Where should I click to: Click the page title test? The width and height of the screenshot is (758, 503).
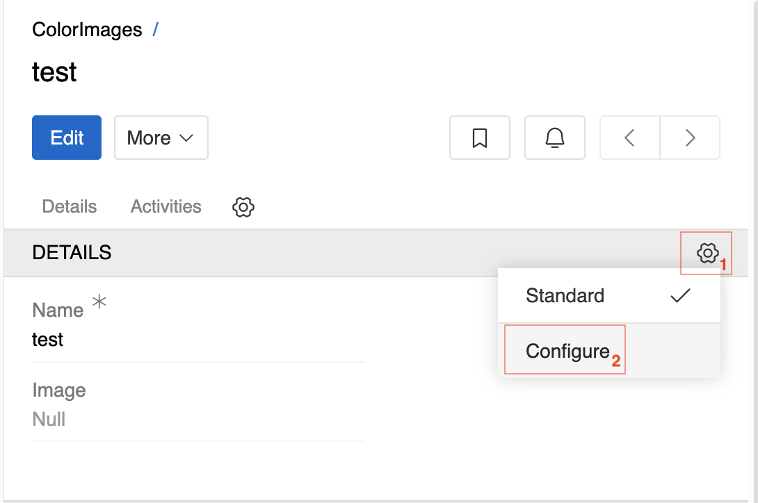coord(54,72)
